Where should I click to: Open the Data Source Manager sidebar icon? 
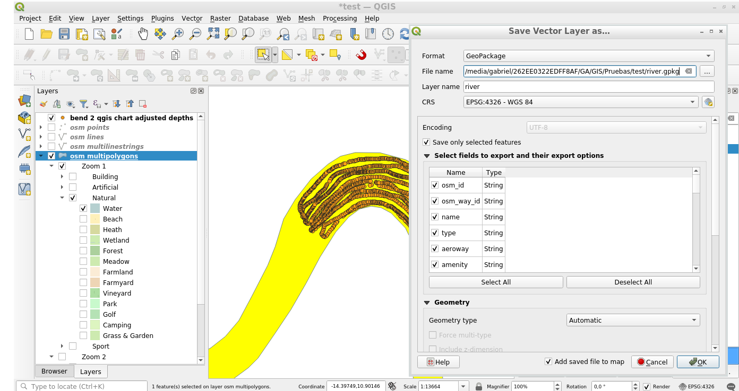(x=24, y=100)
